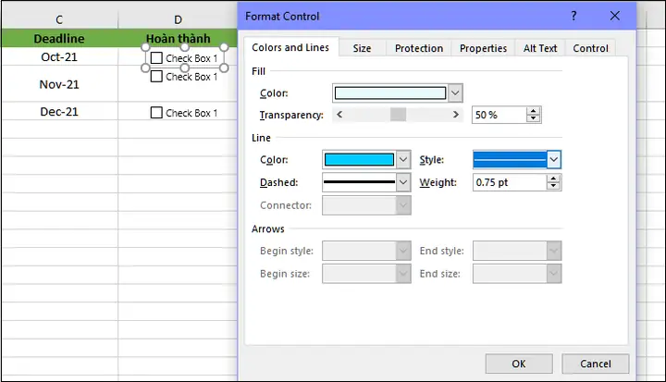Click the help question mark in the Format Control title bar

573,16
